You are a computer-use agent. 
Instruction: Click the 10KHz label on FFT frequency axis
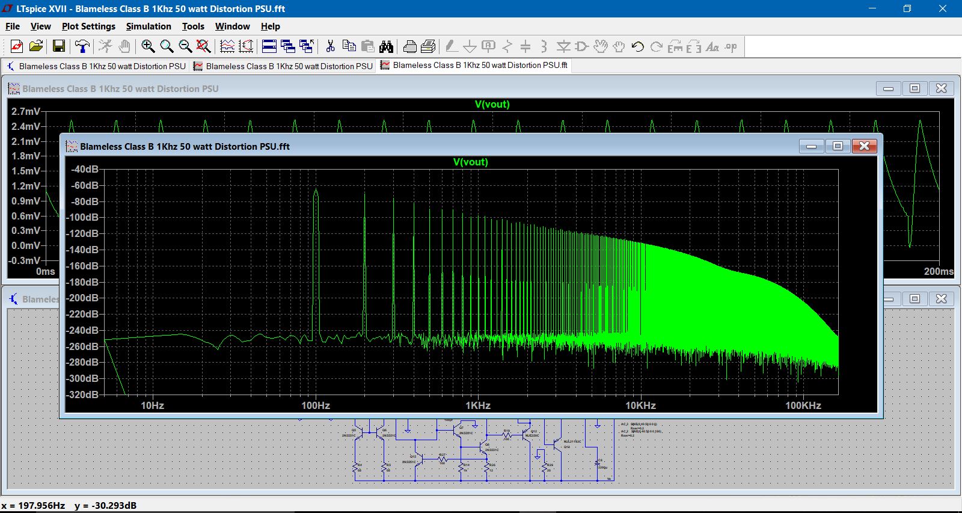pos(640,405)
